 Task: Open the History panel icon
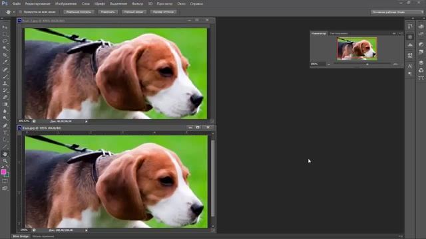410,27
